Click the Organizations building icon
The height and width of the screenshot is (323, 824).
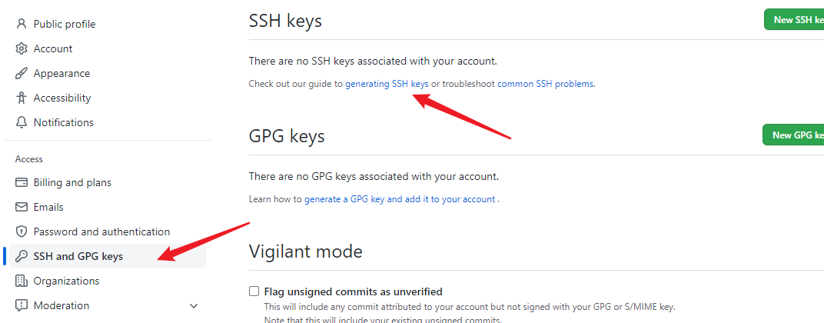22,281
